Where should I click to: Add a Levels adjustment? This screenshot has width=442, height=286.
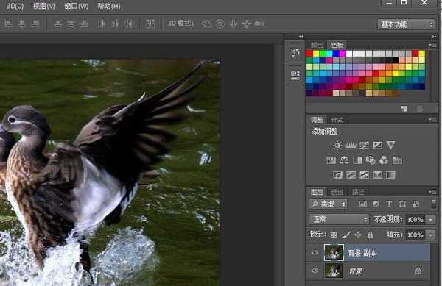[351, 145]
